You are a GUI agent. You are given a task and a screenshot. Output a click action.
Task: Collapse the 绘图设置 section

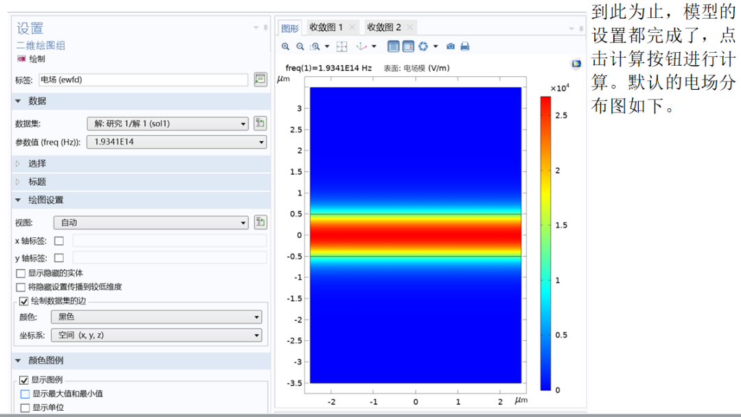[18, 200]
